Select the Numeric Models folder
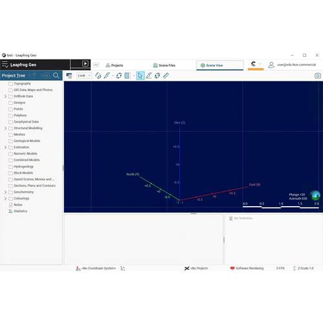The height and width of the screenshot is (323, 323). (23, 154)
